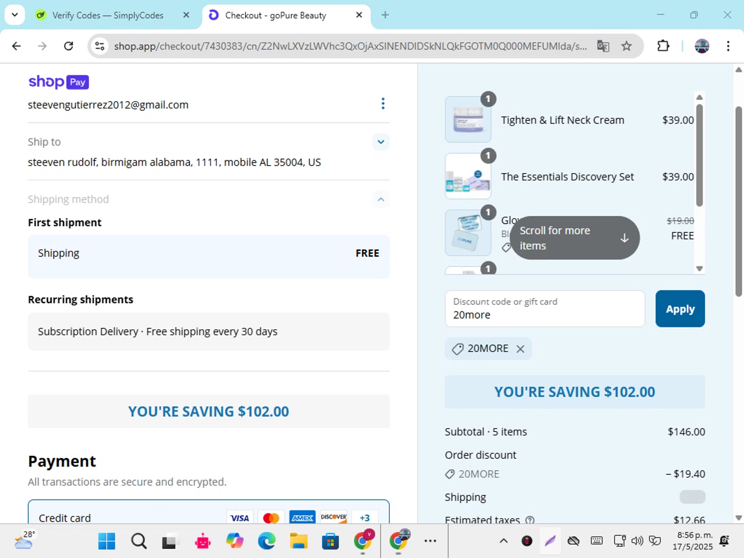Show the +3 more card types
744x558 pixels.
[365, 517]
